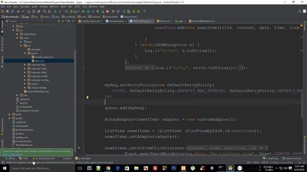Click Edge browser icon in taskbar
307x172 pixels.
tap(118, 168)
